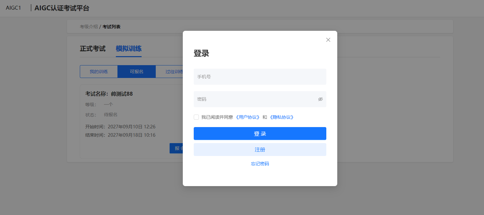
Task: Click the AIGC认证考试平台 title
Action: (x=62, y=8)
